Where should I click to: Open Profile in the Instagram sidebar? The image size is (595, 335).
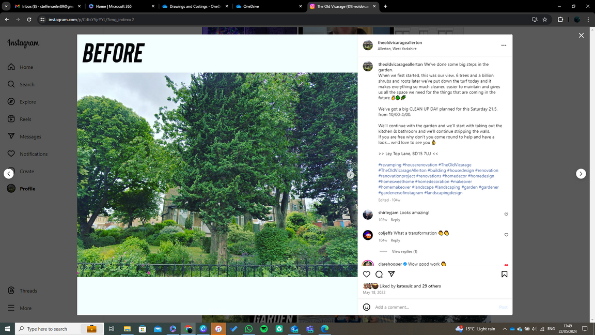coord(21,189)
